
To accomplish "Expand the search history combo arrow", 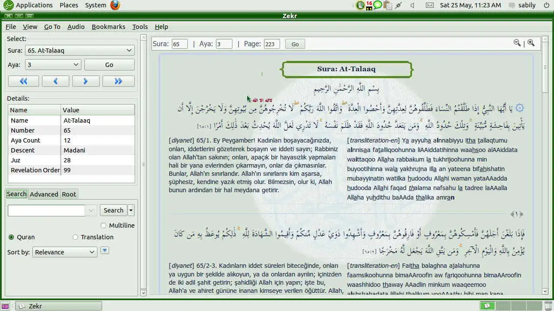I will point(91,210).
